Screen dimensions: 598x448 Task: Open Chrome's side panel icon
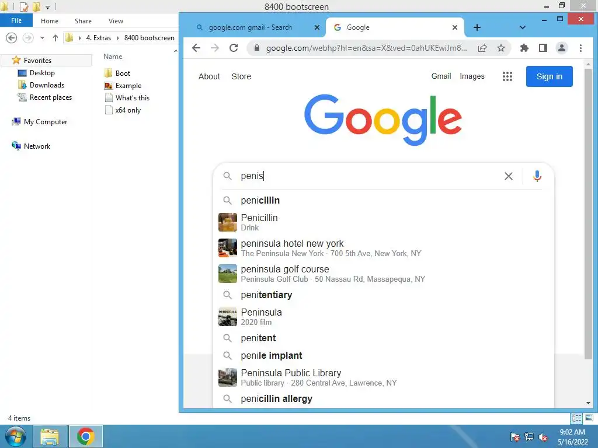pos(543,48)
